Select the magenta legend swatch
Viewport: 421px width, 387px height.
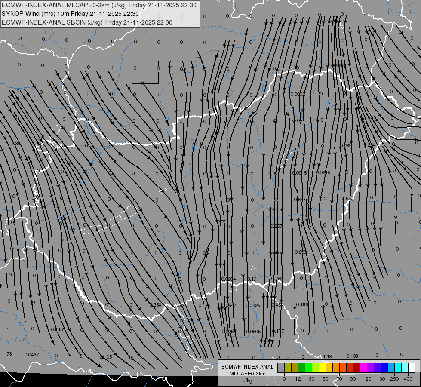coord(363,368)
